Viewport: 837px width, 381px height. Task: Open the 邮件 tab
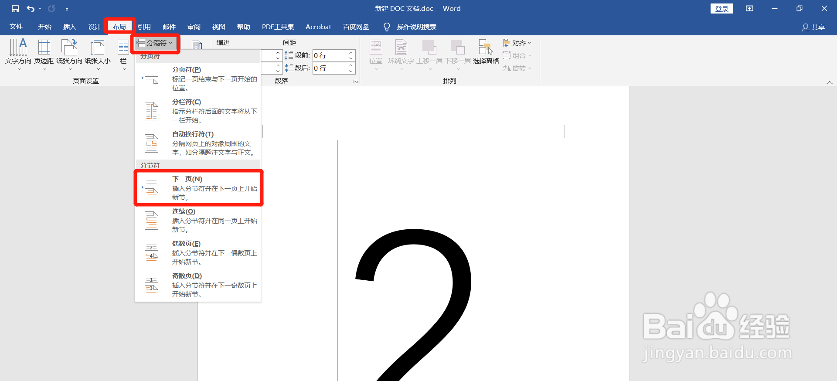click(x=169, y=27)
